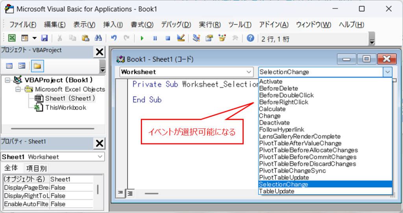Image resolution: width=403 pixels, height=213 pixels.
Task: Open the 編集(E) menu
Action: (55, 25)
